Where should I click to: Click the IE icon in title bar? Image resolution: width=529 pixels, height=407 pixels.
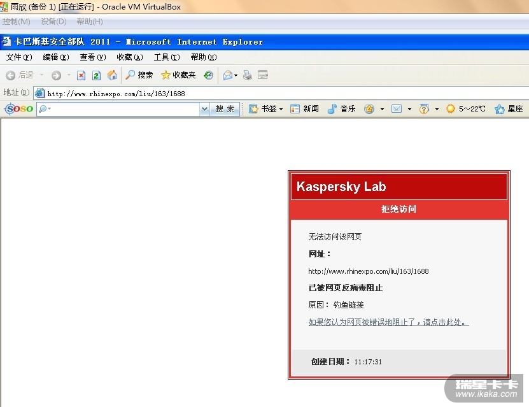(6, 41)
